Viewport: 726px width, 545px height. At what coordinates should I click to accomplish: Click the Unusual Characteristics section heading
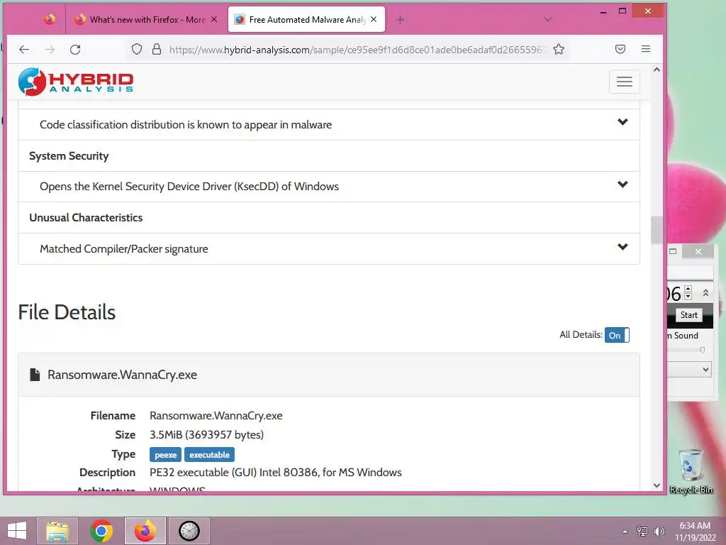point(86,217)
